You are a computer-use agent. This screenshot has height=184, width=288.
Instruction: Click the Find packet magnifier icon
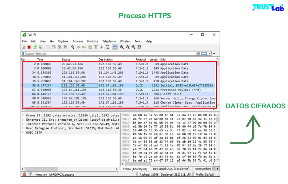point(73,47)
